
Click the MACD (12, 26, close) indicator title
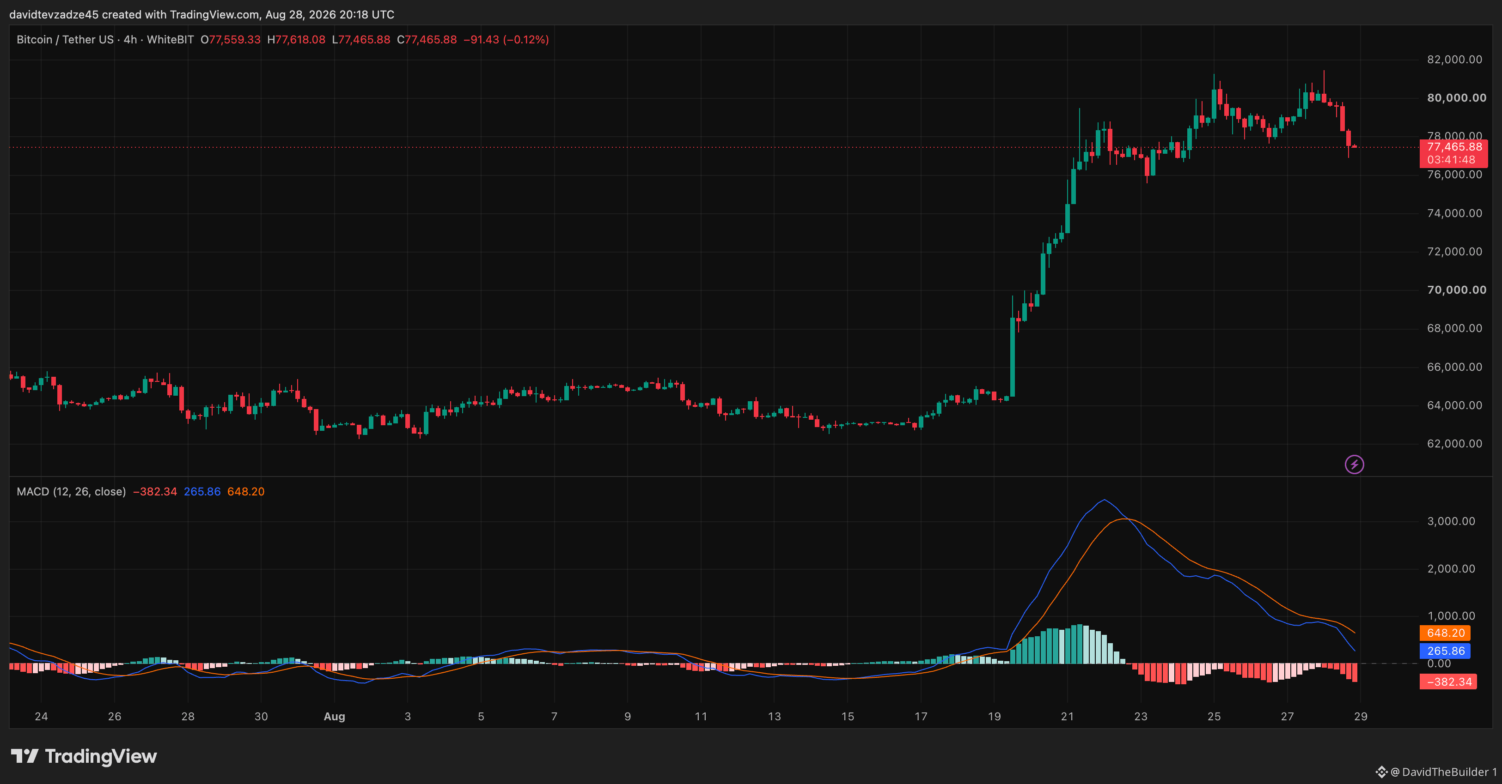click(71, 492)
